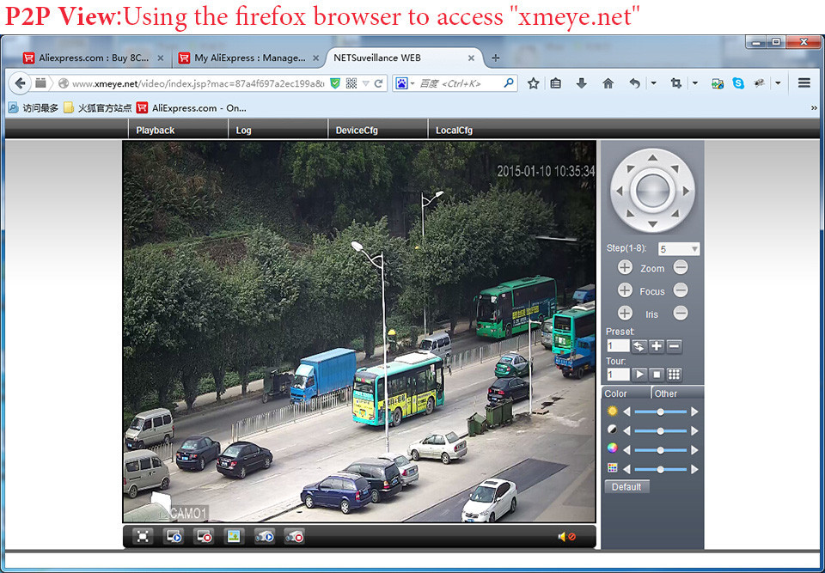Open the address bar history dropdown arrow
This screenshot has width=825, height=573.
pyautogui.click(x=366, y=83)
